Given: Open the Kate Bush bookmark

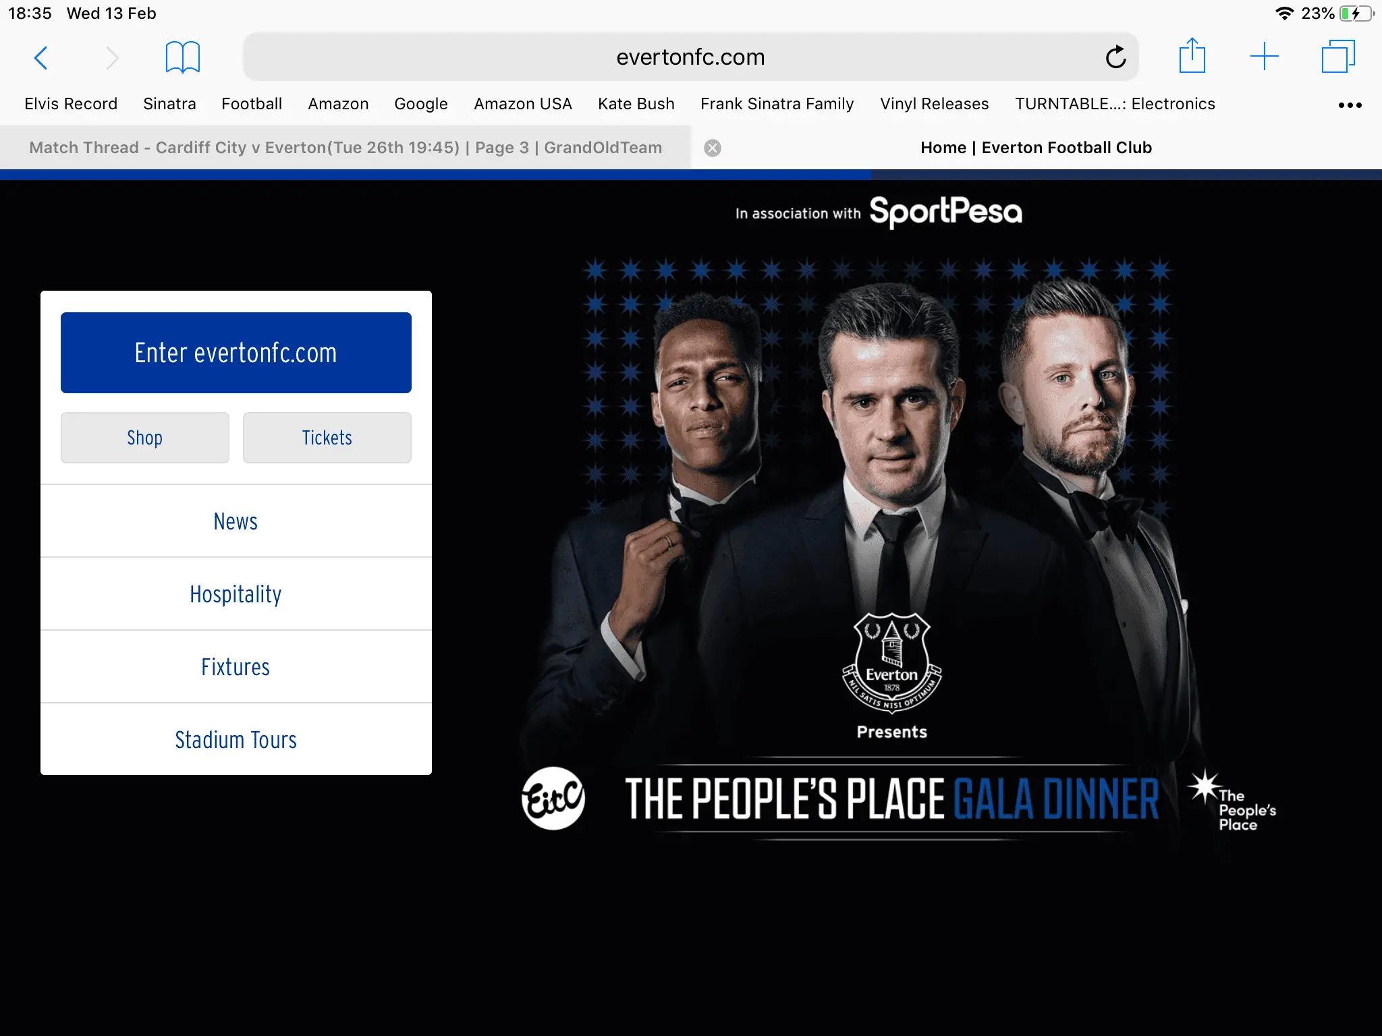Looking at the screenshot, I should [x=636, y=104].
